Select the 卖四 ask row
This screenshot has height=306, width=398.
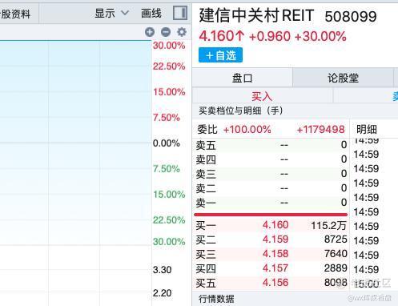271,159
